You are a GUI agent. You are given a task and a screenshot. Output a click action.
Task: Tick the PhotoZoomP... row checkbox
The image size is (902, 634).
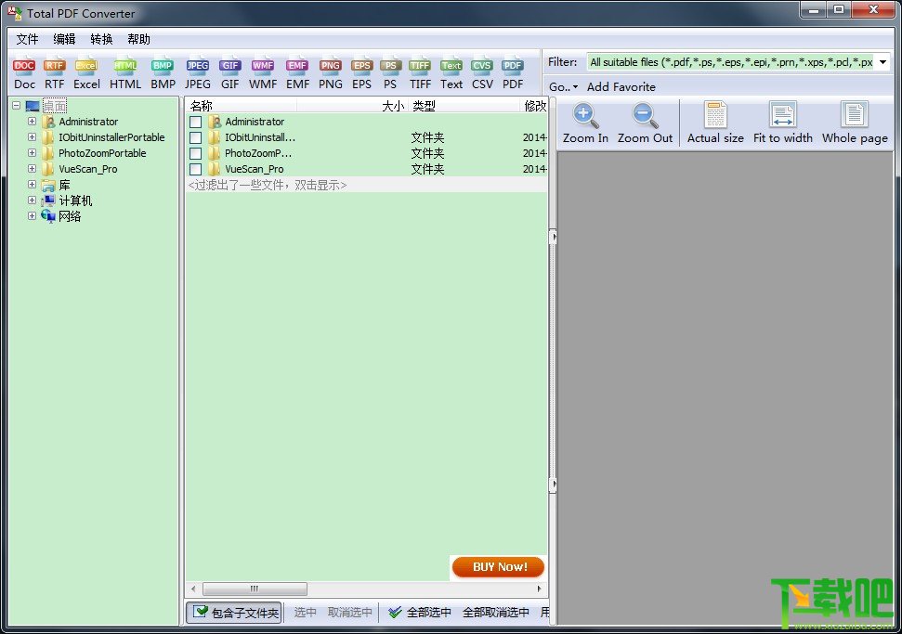coord(196,153)
